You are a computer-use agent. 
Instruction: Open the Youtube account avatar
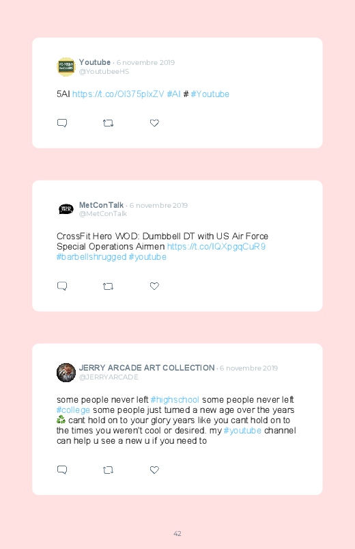66,66
